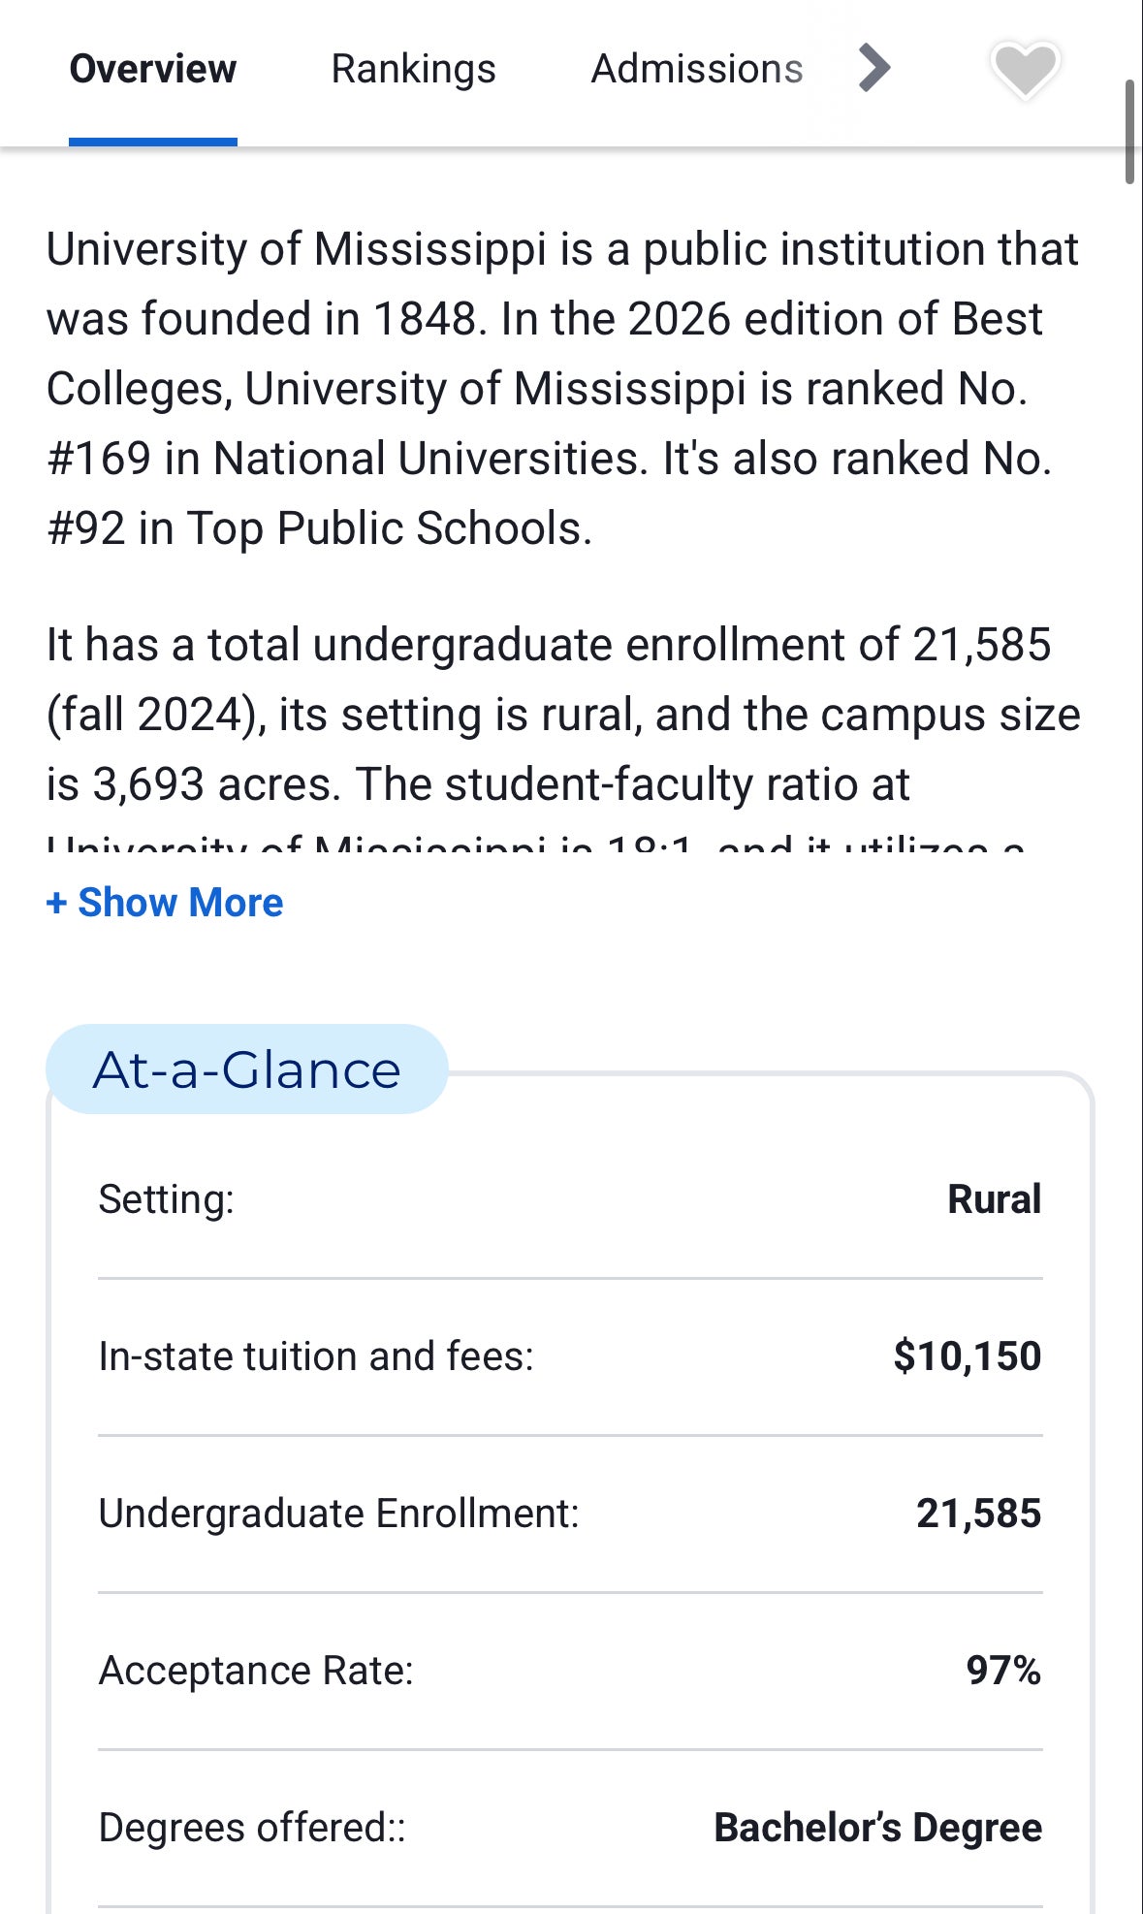Click the Setting row label
This screenshot has width=1143, height=1914.
167,1199
